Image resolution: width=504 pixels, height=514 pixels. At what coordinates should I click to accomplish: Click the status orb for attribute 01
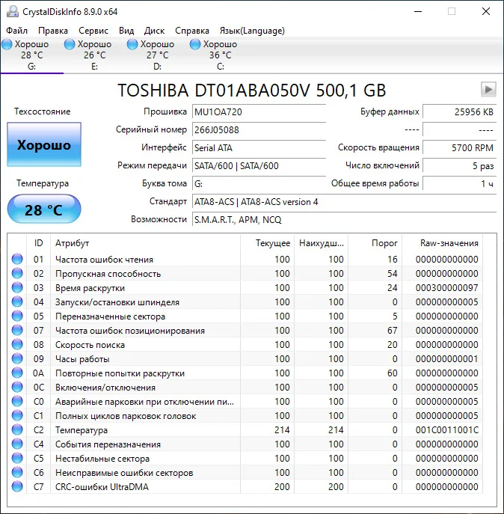coord(17,259)
